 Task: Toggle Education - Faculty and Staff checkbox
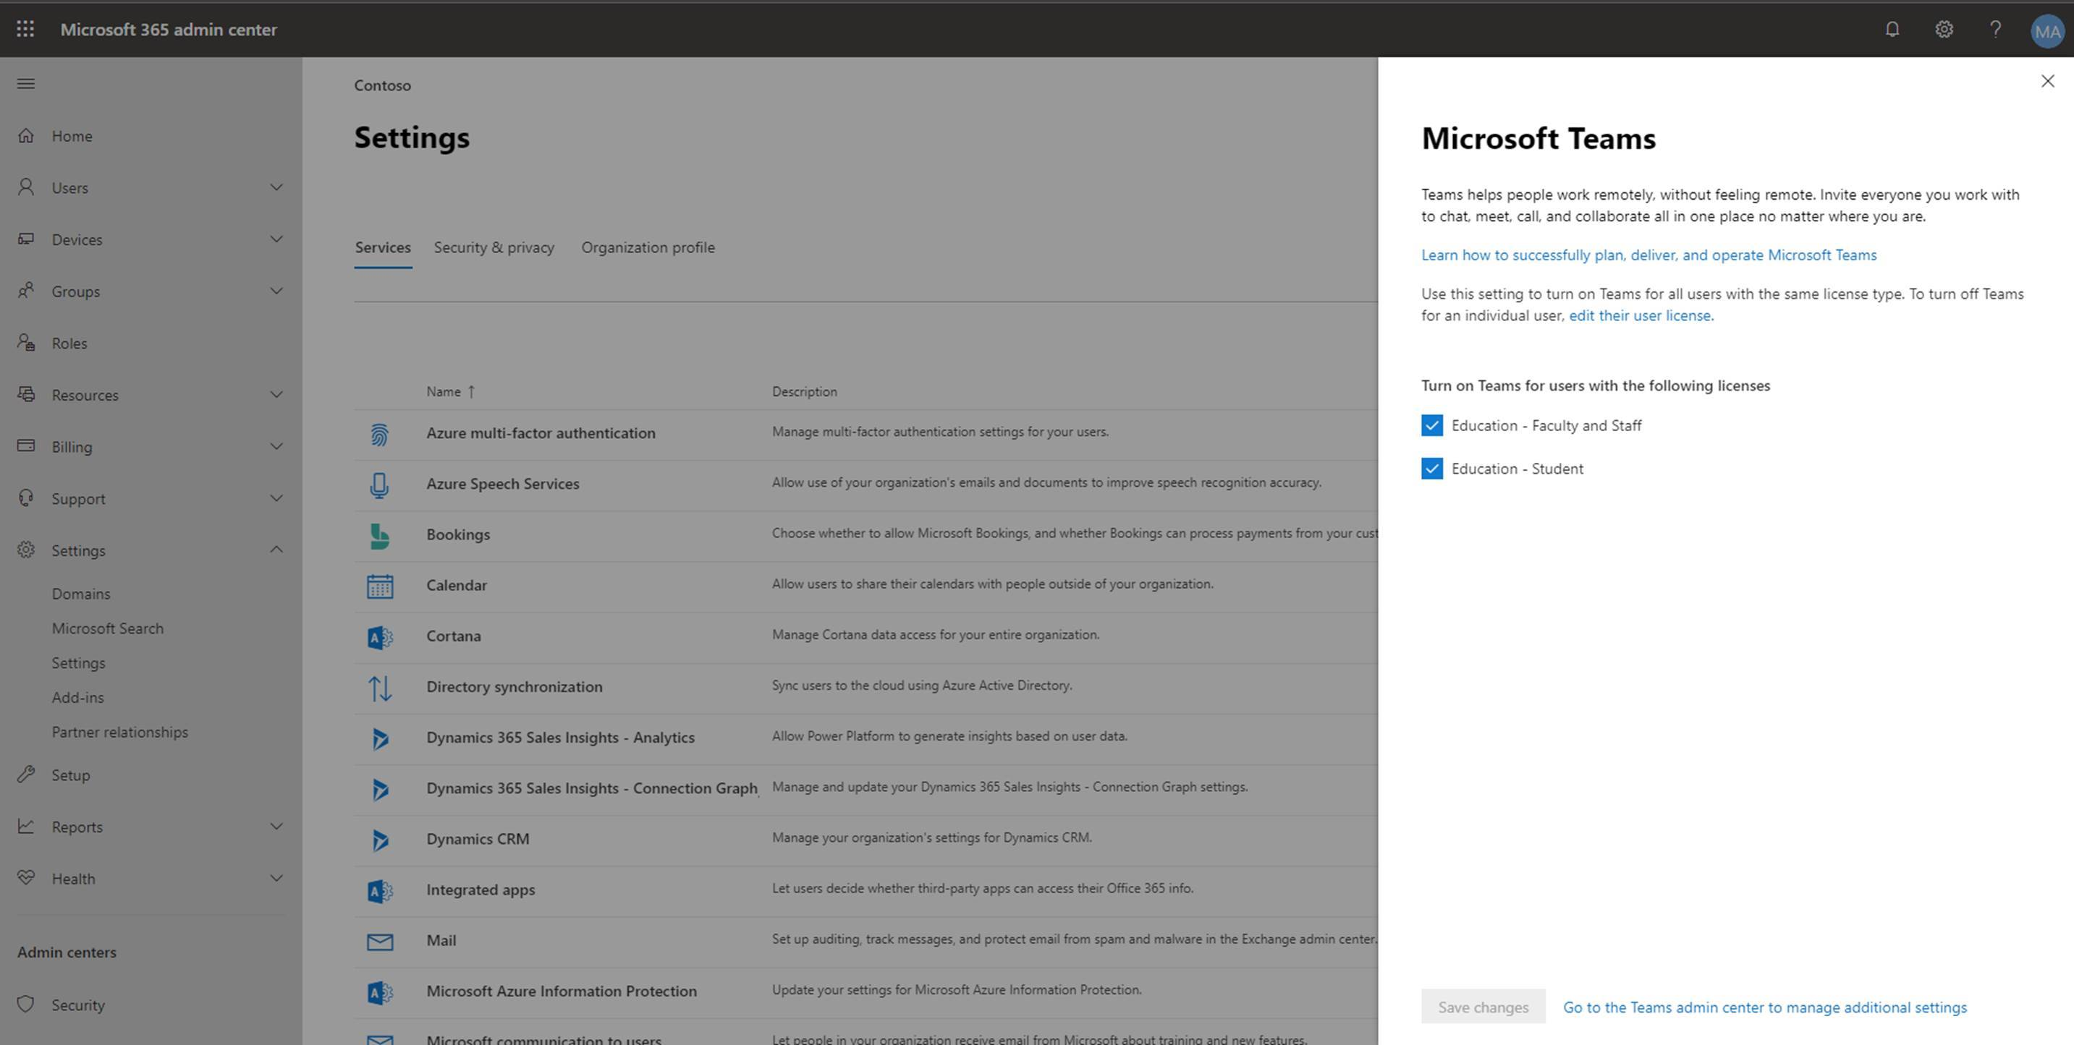[x=1432, y=424]
